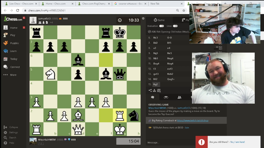Reload the page
The height and width of the screenshot is (148, 264).
click(17, 10)
